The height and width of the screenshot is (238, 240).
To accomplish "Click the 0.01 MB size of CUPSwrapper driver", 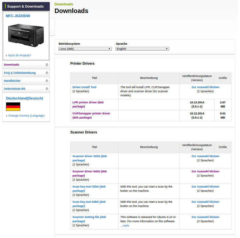I will point(223,115).
